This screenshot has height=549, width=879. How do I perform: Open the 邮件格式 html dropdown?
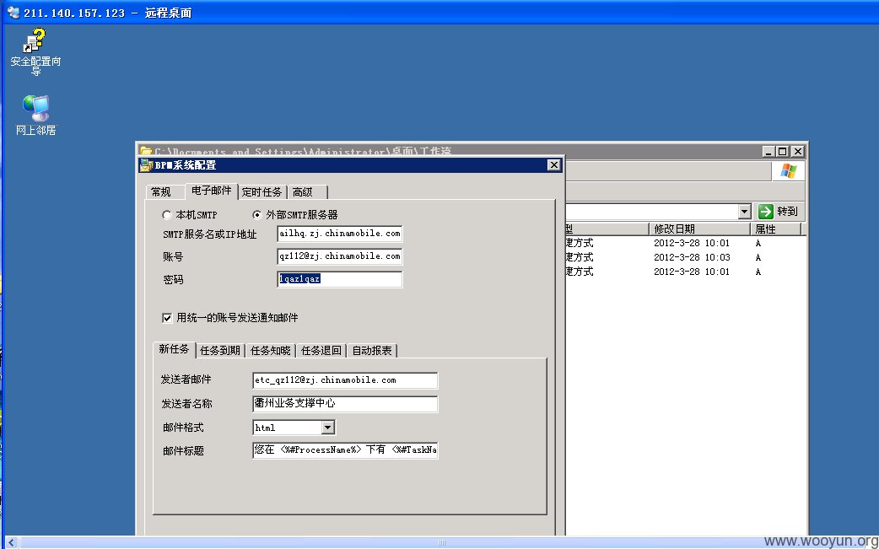click(328, 428)
